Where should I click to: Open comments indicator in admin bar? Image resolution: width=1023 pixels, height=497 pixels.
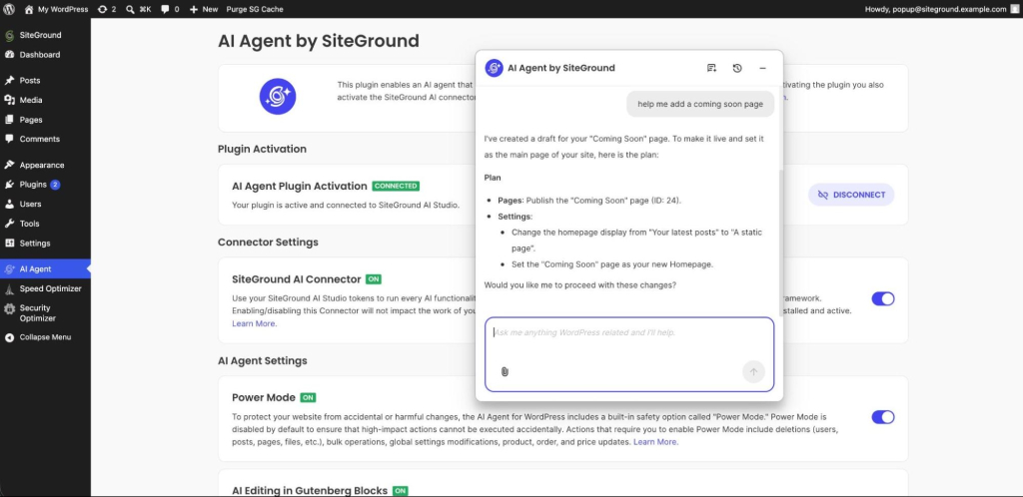[170, 9]
